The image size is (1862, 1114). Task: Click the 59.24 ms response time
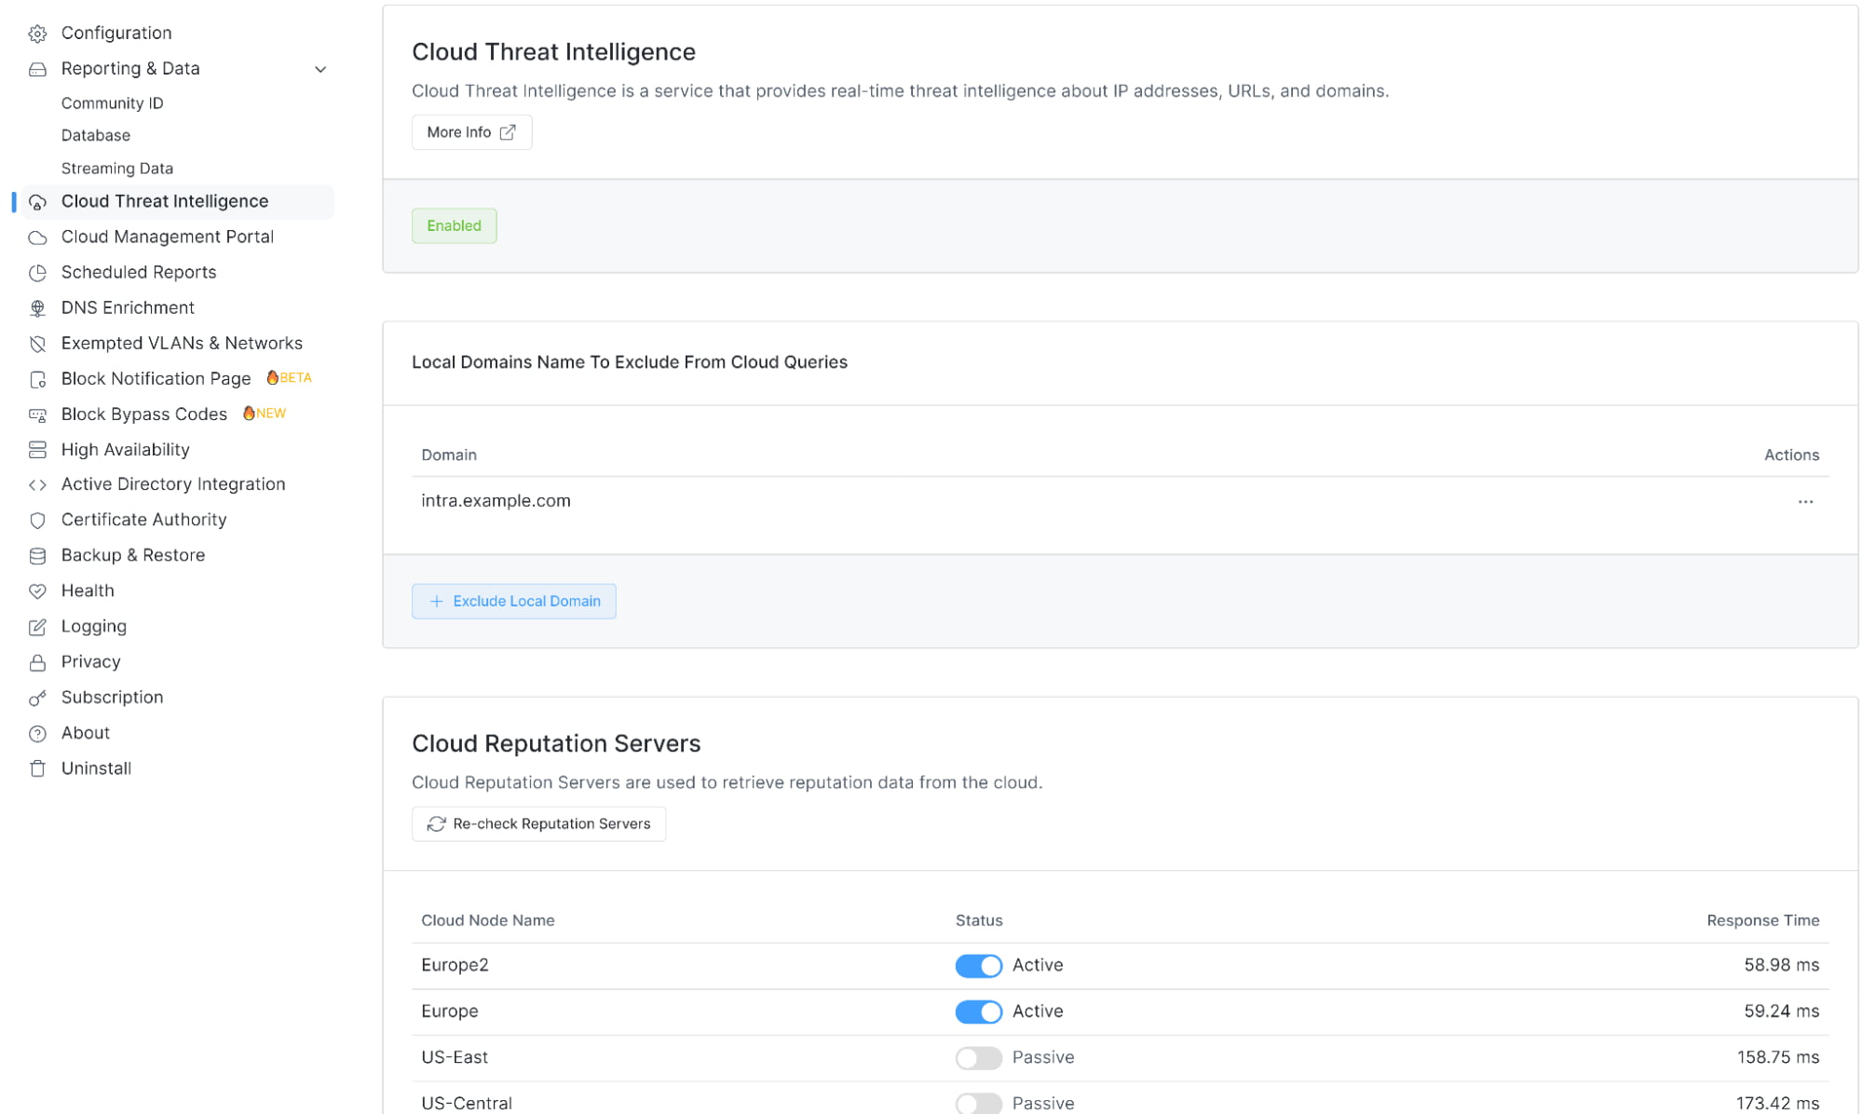(1781, 1011)
